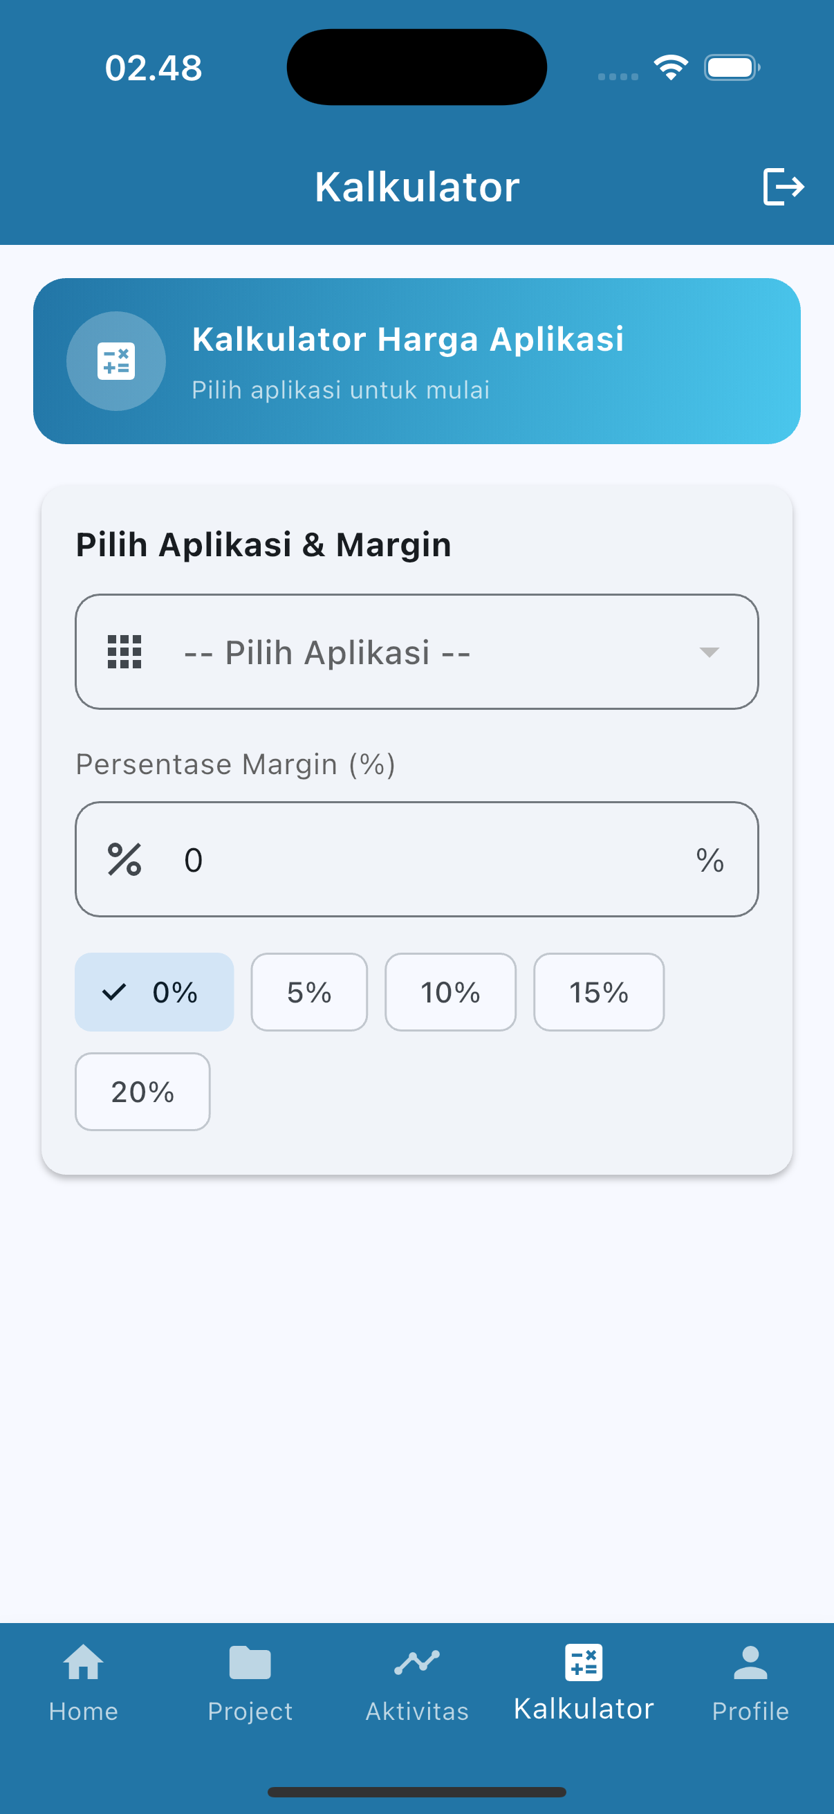Image resolution: width=834 pixels, height=1814 pixels.
Task: Choose the 15% margin chip
Action: tap(598, 992)
